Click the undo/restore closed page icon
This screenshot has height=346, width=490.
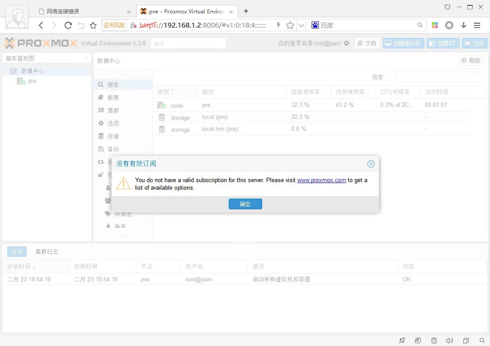[81, 25]
